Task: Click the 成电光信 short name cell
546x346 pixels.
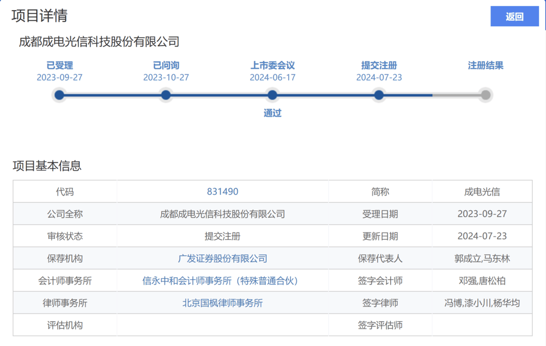Action: 482,191
